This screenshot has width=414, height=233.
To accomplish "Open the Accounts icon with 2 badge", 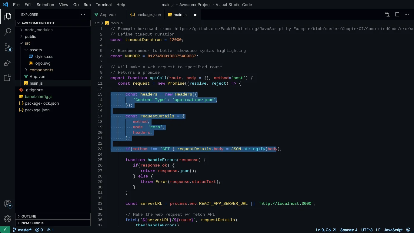I will [x=8, y=204].
